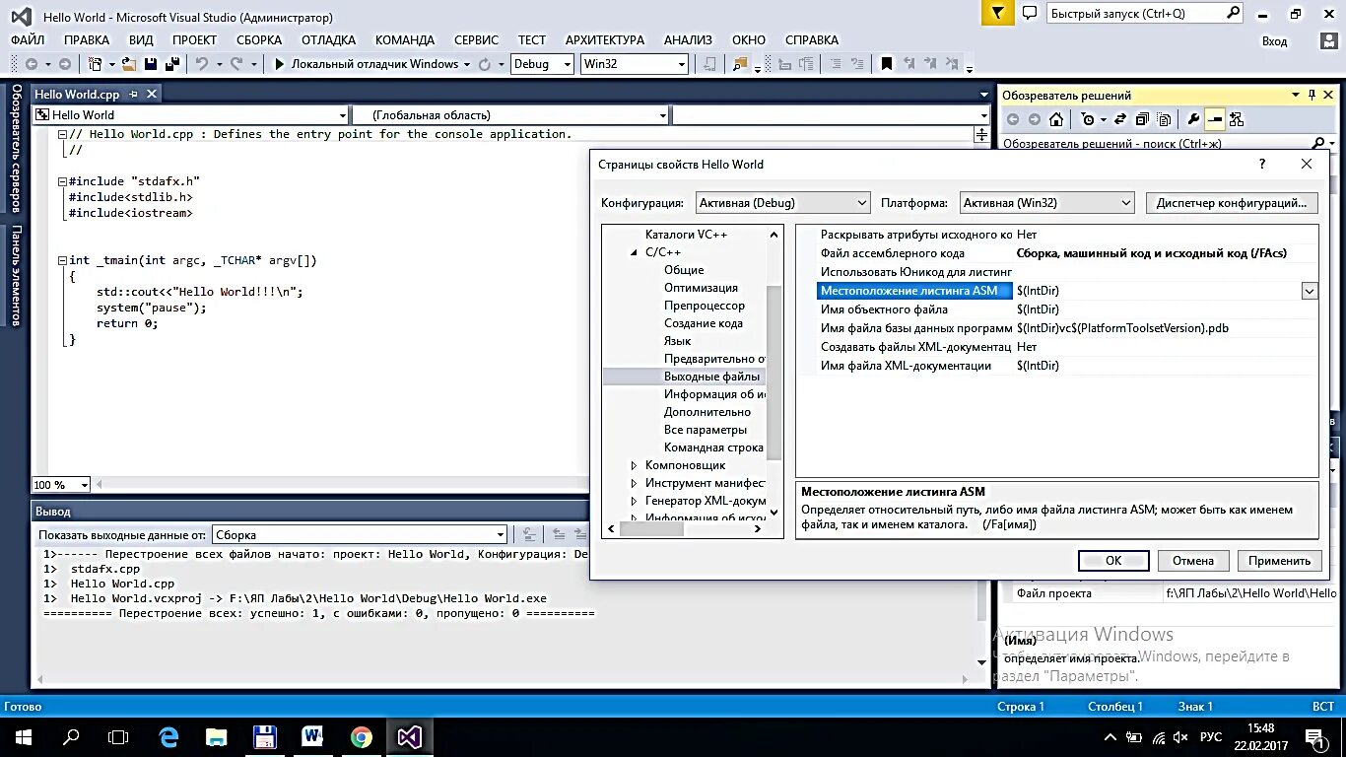Open Word from the taskbar
Image resolution: width=1346 pixels, height=757 pixels.
[313, 736]
